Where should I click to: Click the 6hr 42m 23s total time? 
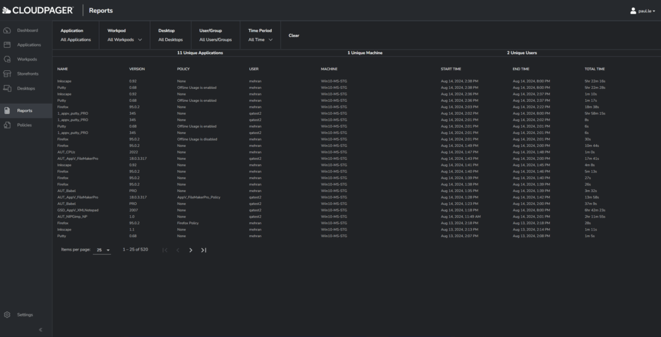coord(595,210)
